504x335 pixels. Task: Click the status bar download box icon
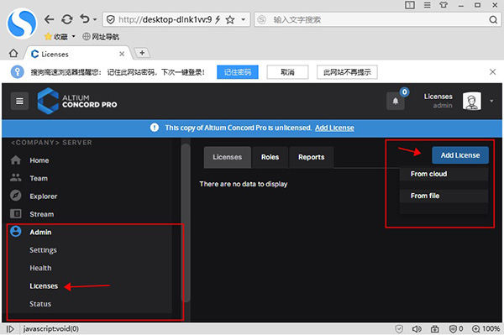click(x=434, y=329)
